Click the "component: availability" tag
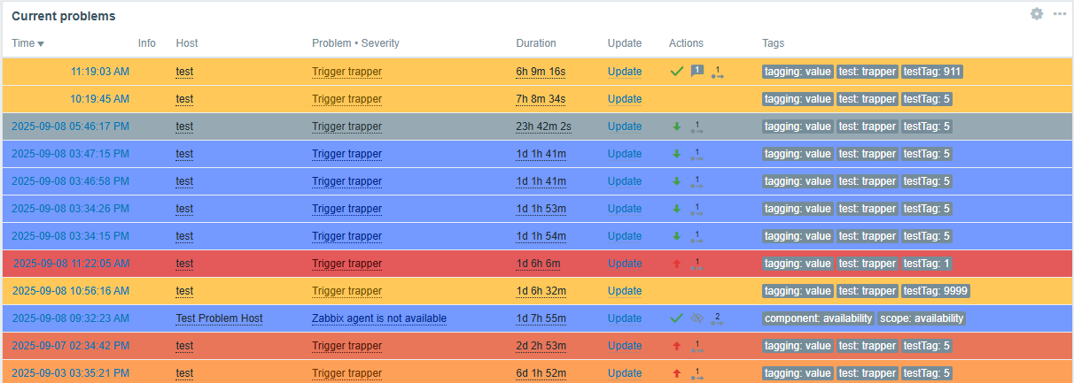Viewport: 1074px width, 383px height. [x=818, y=318]
